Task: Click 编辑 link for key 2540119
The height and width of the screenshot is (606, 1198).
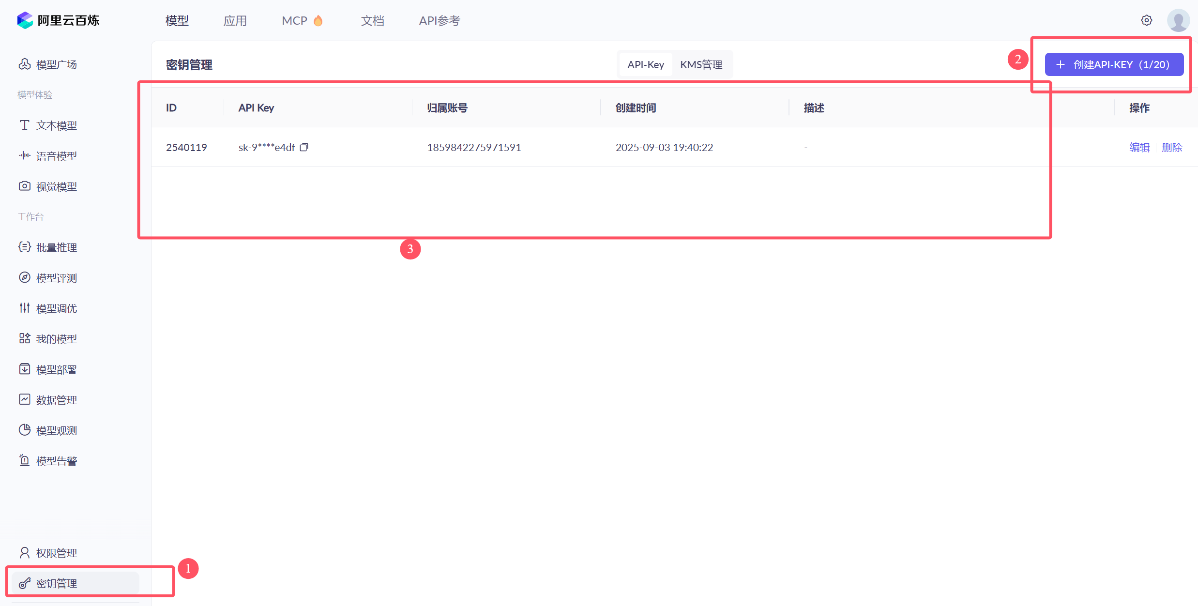Action: (x=1139, y=147)
